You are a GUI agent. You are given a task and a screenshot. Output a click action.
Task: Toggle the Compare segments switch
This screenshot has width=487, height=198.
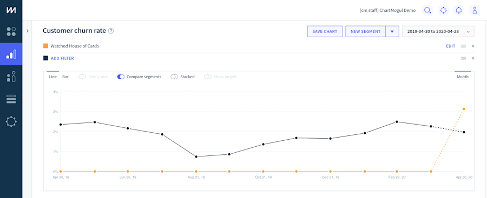pos(121,77)
